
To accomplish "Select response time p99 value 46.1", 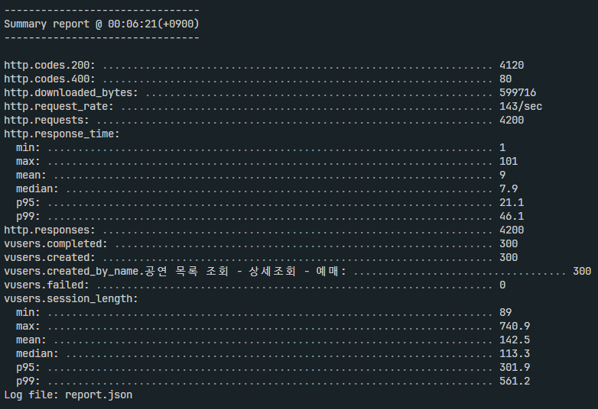I will [x=512, y=216].
